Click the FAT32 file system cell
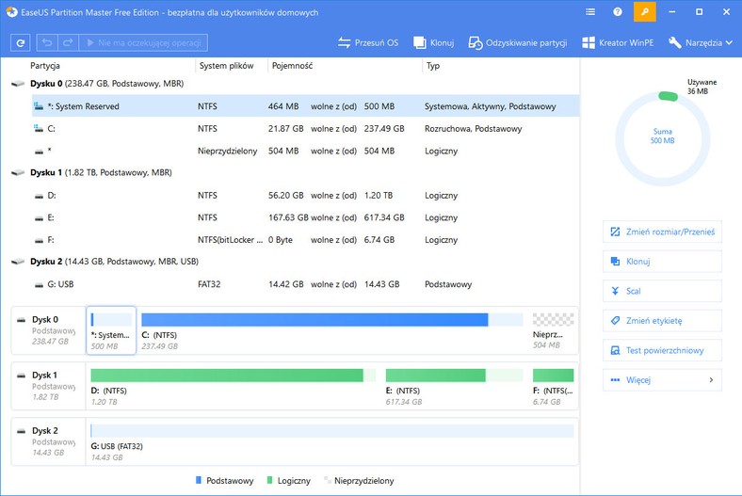Image resolution: width=742 pixels, height=496 pixels. [209, 284]
